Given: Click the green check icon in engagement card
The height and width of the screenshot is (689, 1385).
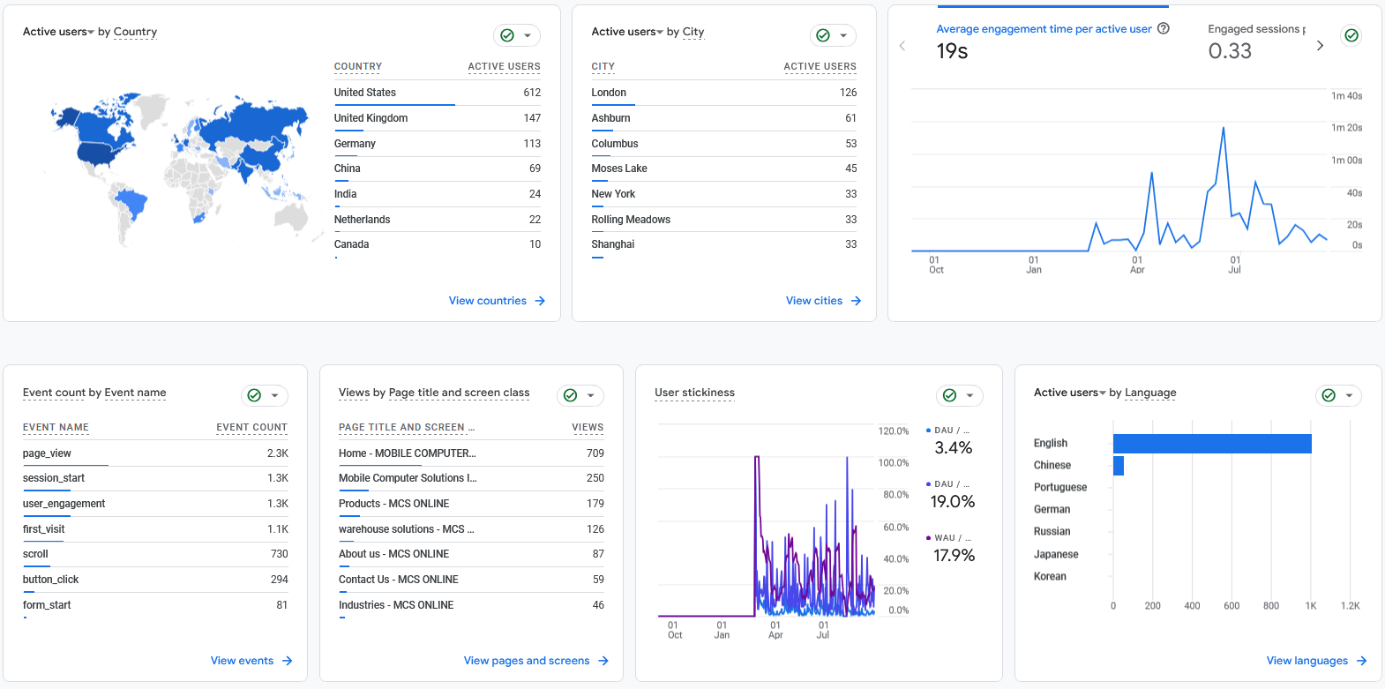Looking at the screenshot, I should click(x=1351, y=35).
